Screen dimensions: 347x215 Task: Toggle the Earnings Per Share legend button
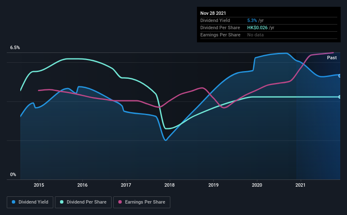pyautogui.click(x=142, y=202)
